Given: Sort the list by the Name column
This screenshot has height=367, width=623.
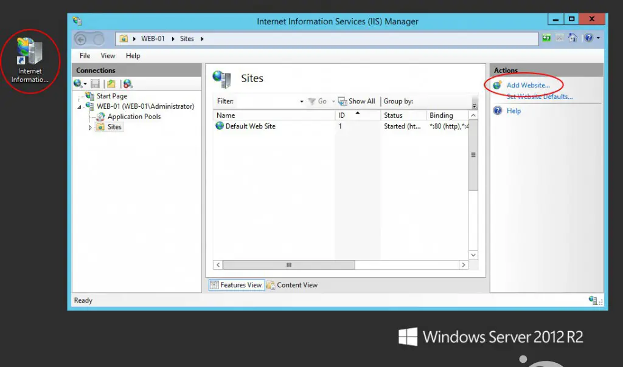Looking at the screenshot, I should click(274, 115).
